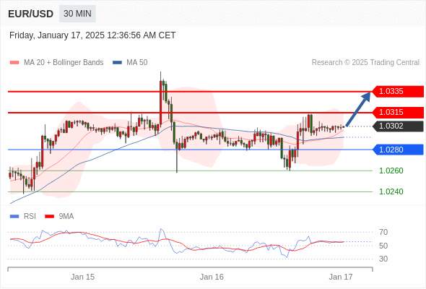Viewport: 426px width, 289px height.
Task: Click the MA 20 + Bollinger Bands legend swatch
Action: (14, 63)
